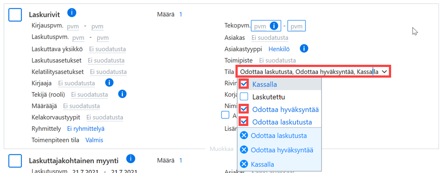Open info icon beside Kirjaaja filter
Image resolution: width=443 pixels, height=173 pixels.
coord(109,83)
